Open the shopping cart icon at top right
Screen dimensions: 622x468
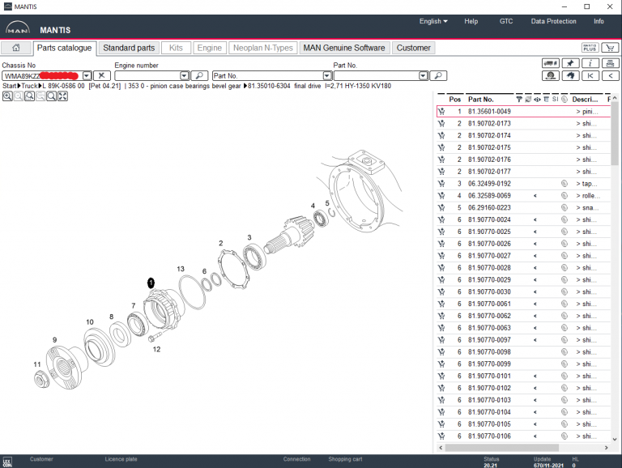point(611,48)
